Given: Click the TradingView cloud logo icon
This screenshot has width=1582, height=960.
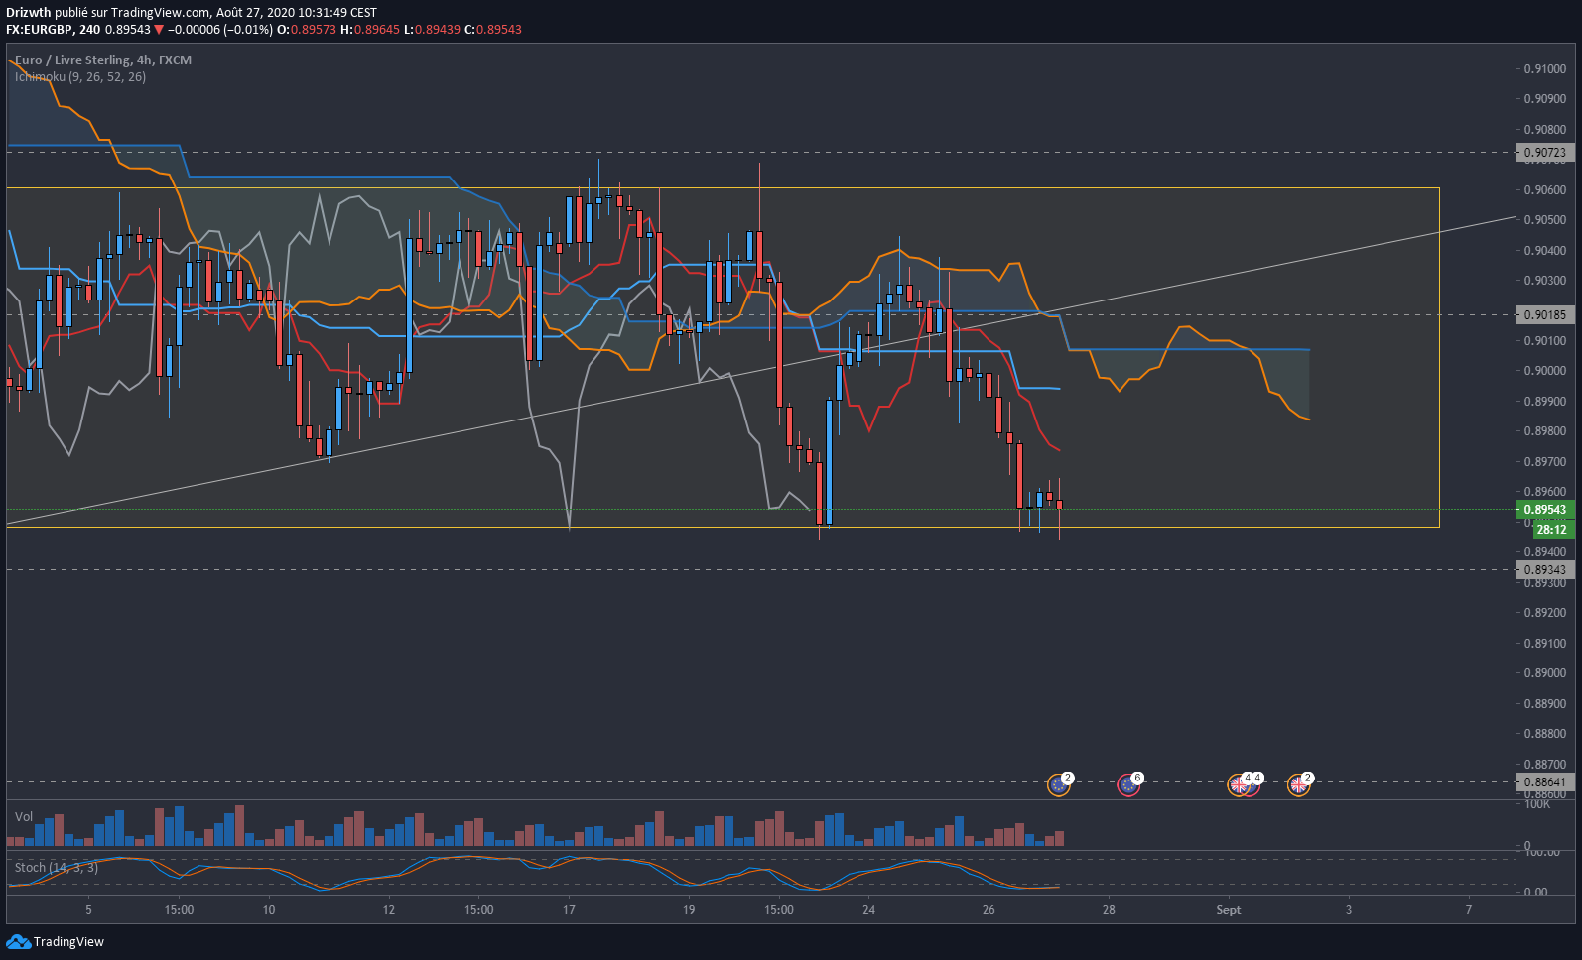Looking at the screenshot, I should pos(18,941).
